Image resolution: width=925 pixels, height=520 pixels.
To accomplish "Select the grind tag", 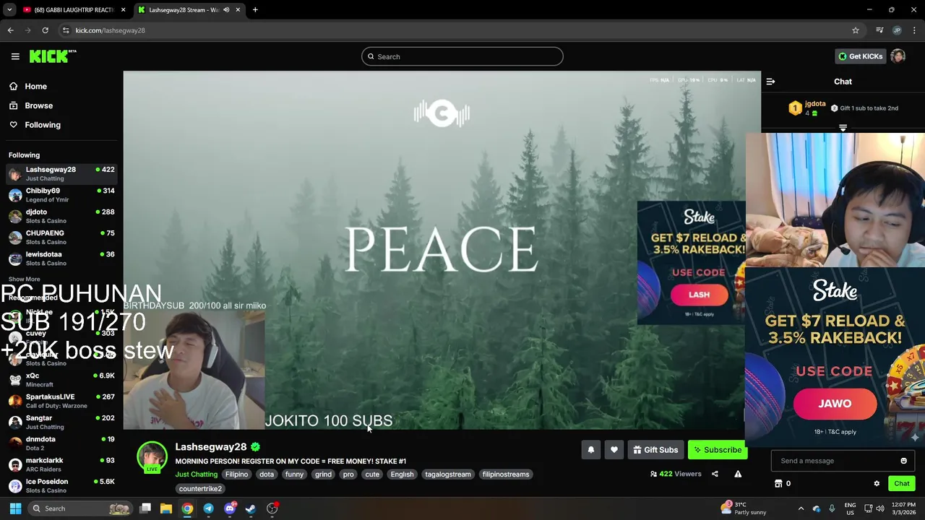I will point(323,474).
